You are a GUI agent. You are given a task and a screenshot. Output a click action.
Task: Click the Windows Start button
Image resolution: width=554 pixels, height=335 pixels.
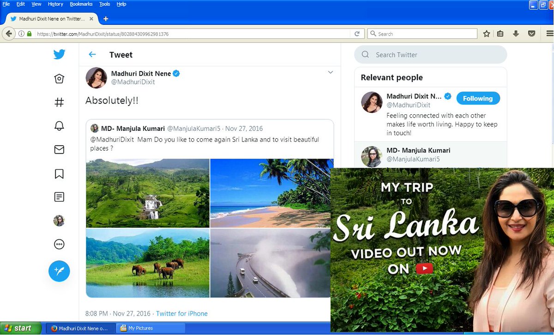tap(20, 328)
